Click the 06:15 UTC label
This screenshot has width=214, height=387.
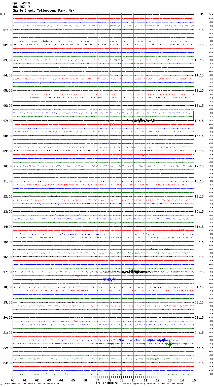199,363
